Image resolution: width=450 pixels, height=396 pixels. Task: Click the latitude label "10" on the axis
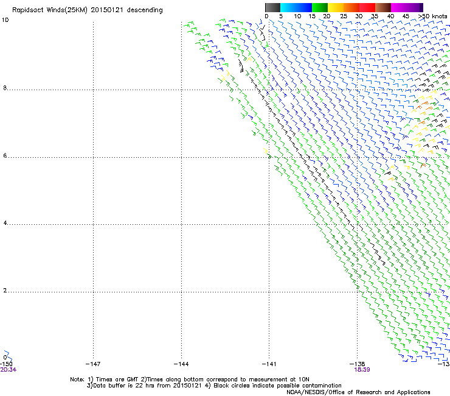click(x=5, y=20)
